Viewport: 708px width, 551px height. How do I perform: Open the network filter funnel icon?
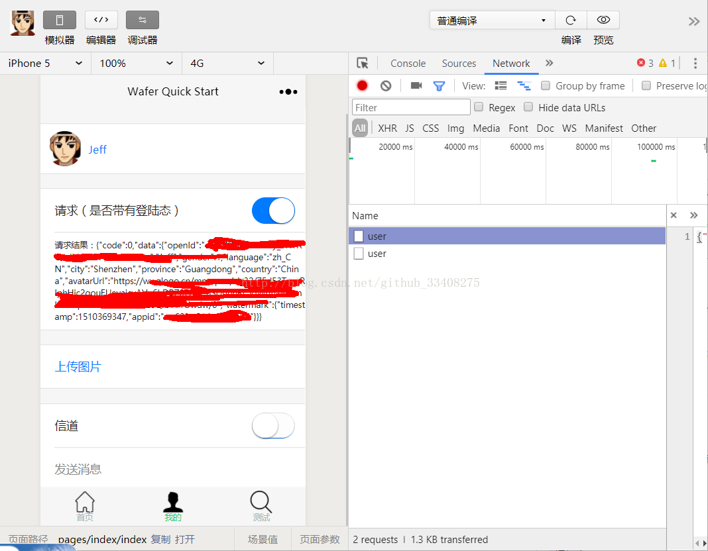(x=439, y=85)
